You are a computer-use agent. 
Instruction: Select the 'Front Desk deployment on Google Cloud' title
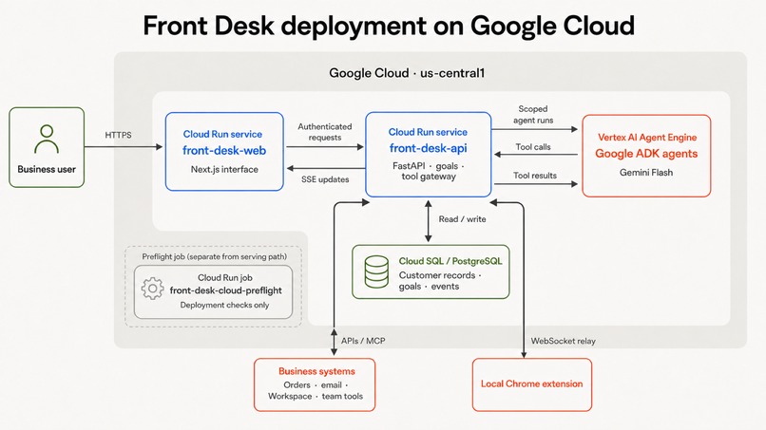pyautogui.click(x=389, y=26)
